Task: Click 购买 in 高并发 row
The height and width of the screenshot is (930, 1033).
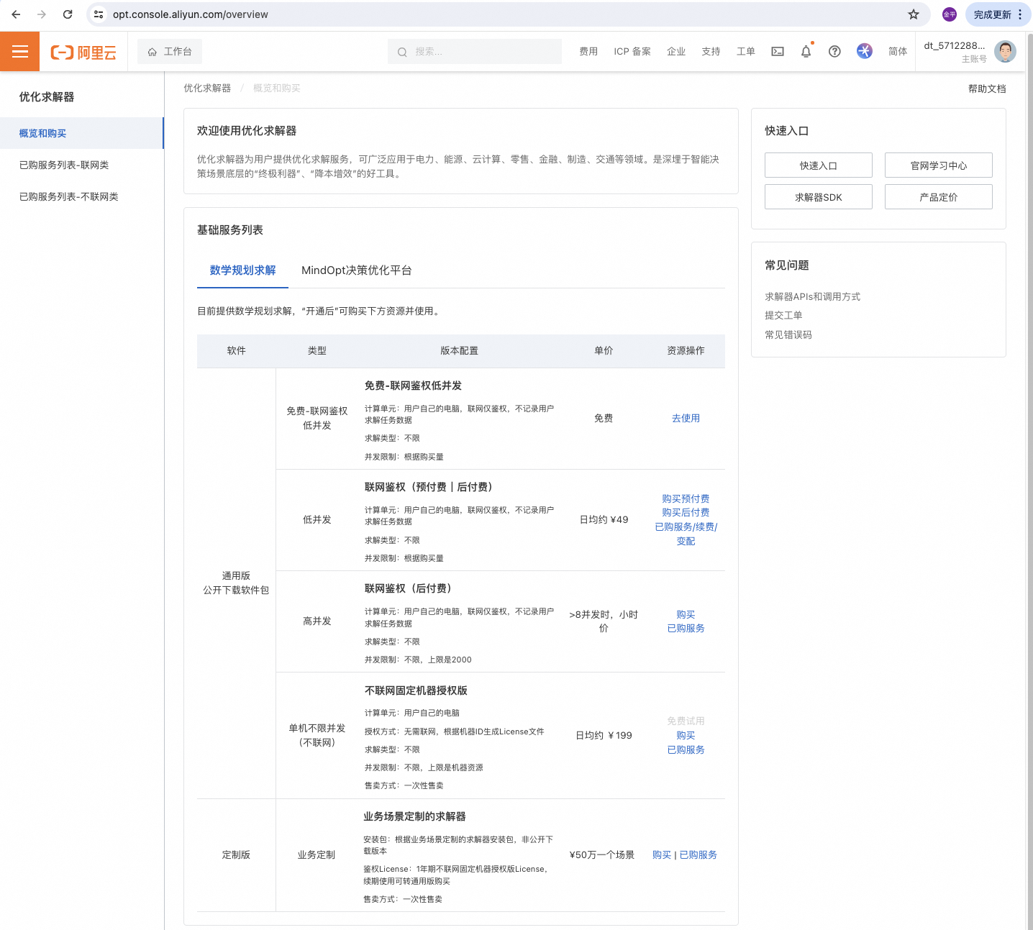Action: point(686,614)
